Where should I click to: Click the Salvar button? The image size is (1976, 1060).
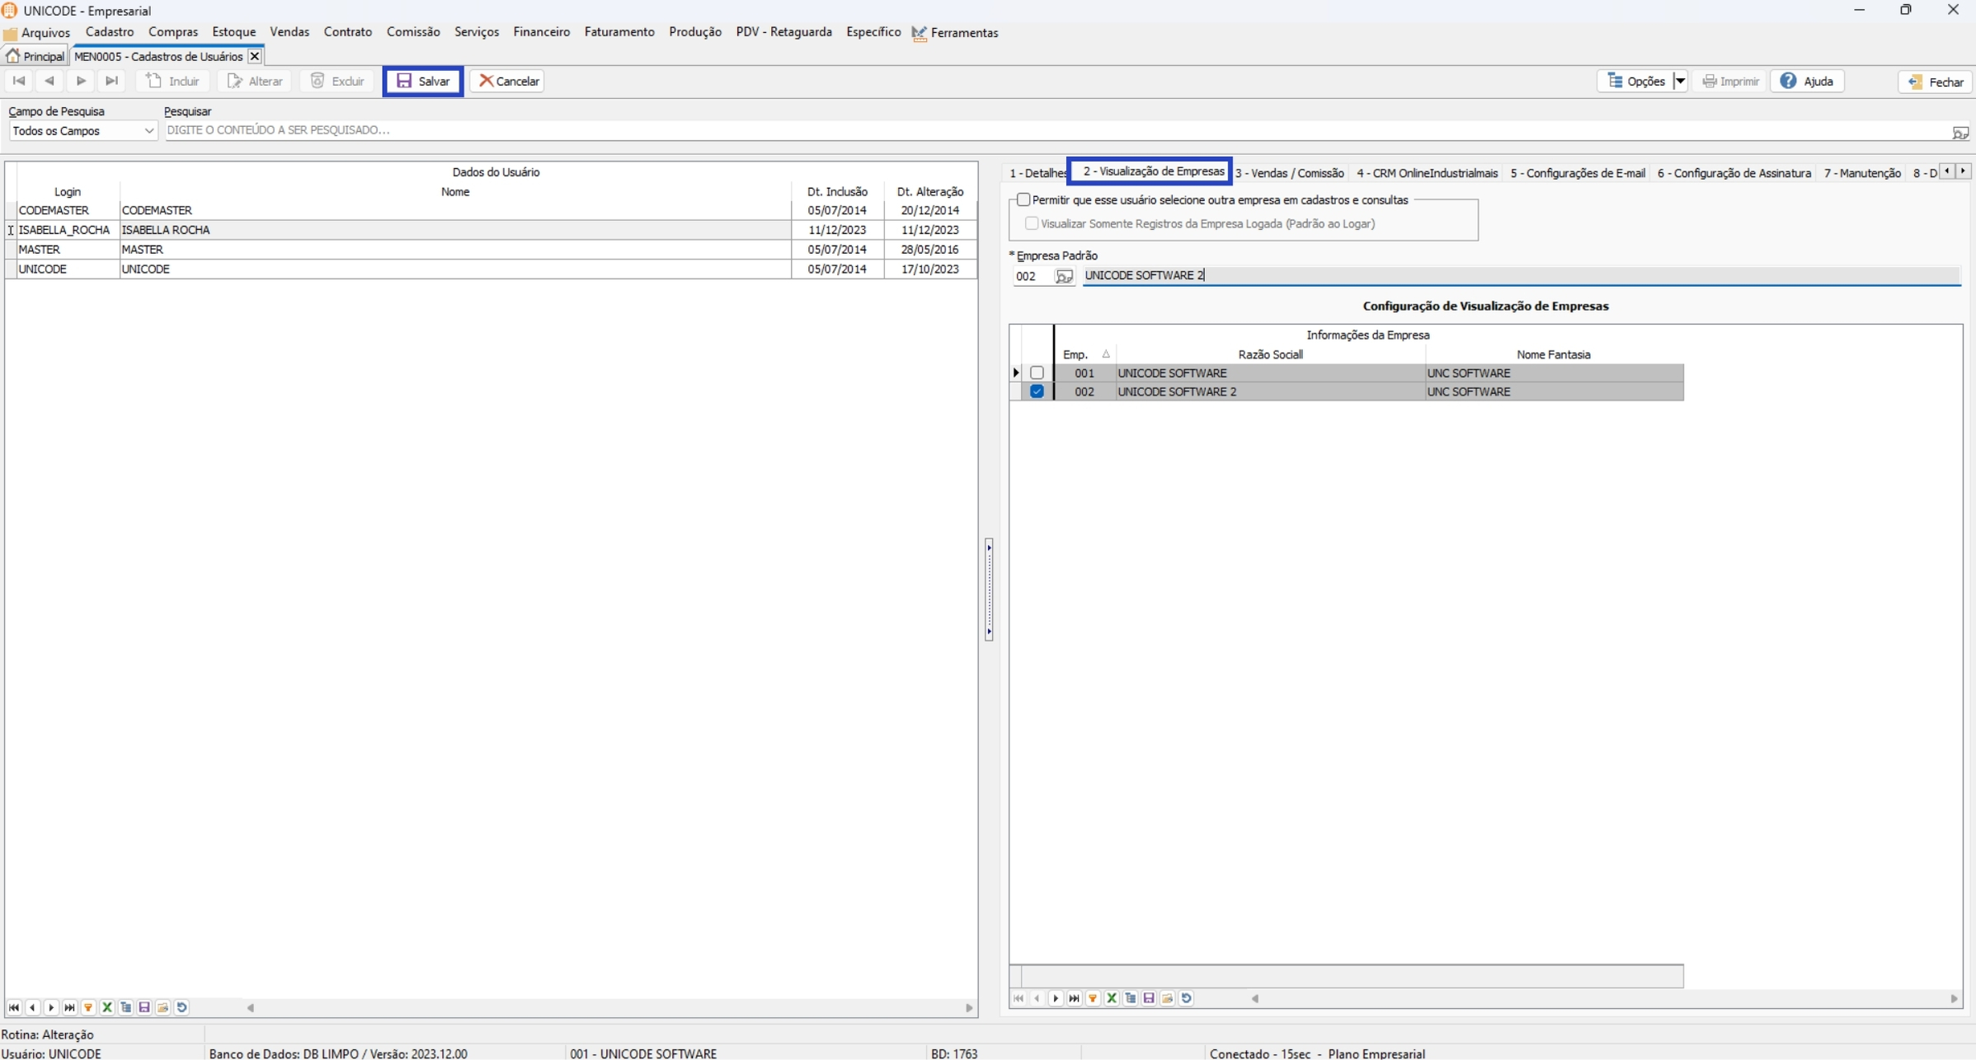(x=423, y=81)
